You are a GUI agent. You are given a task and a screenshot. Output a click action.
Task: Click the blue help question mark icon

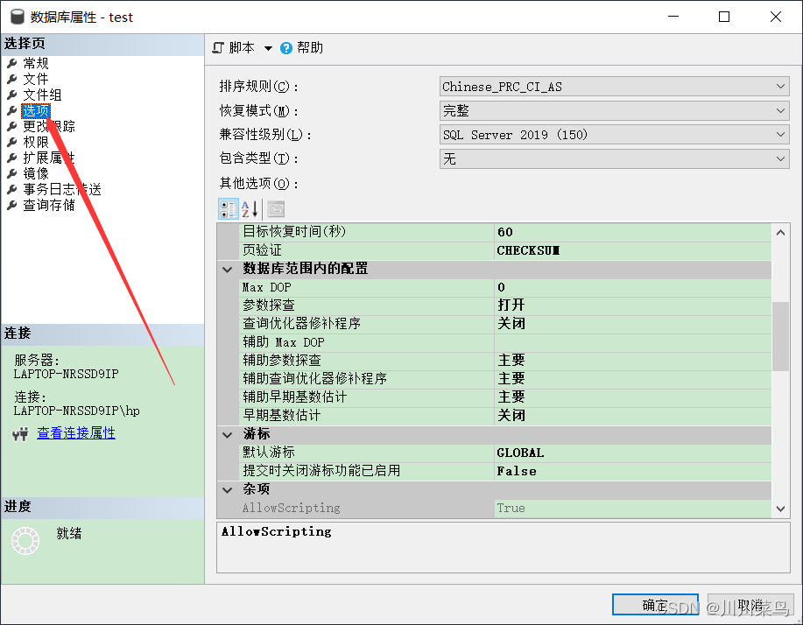[x=286, y=48]
